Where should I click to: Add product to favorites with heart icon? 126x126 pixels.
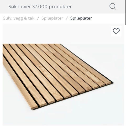pyautogui.click(x=116, y=31)
